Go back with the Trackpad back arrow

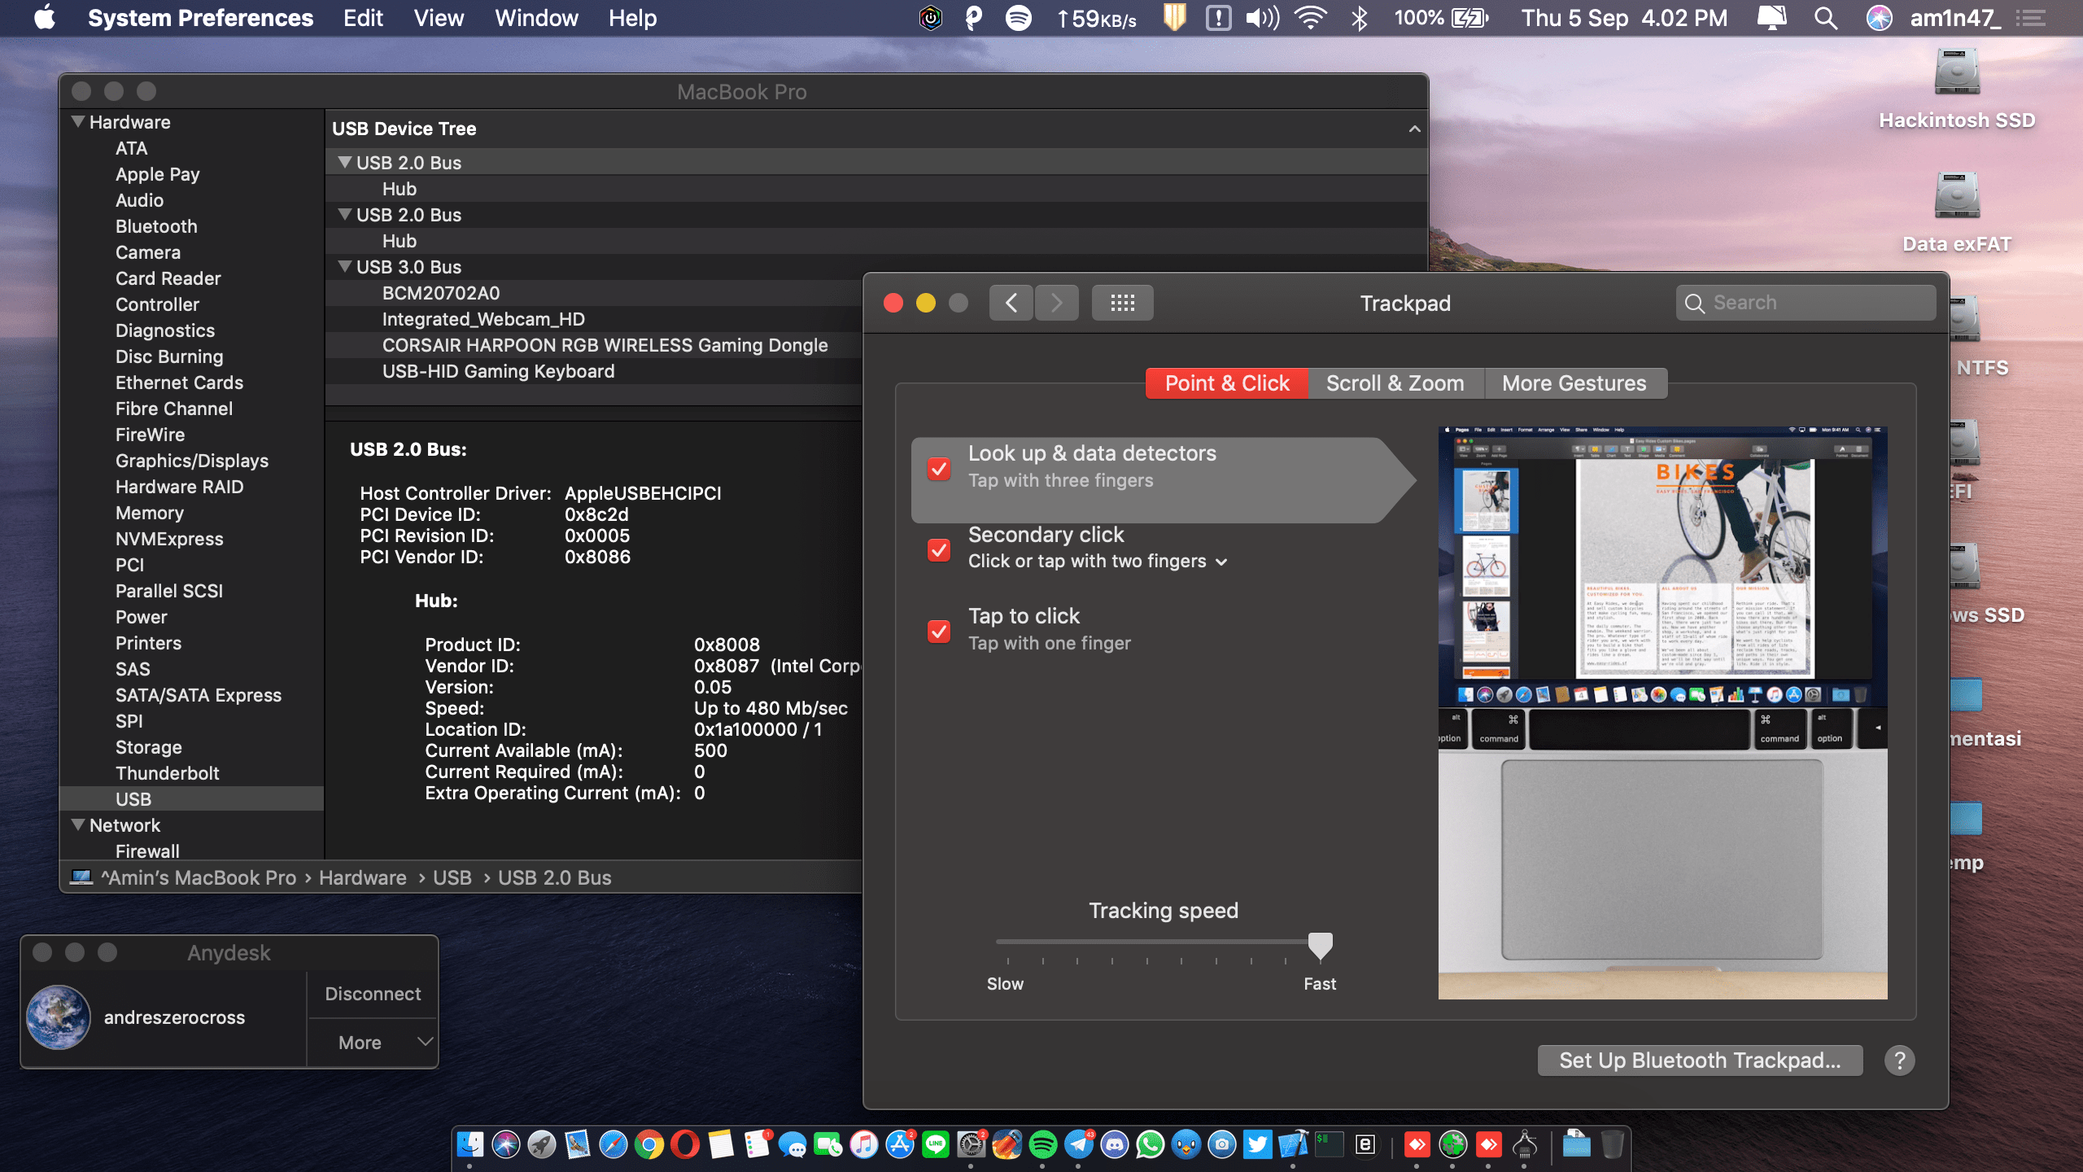pyautogui.click(x=1011, y=303)
